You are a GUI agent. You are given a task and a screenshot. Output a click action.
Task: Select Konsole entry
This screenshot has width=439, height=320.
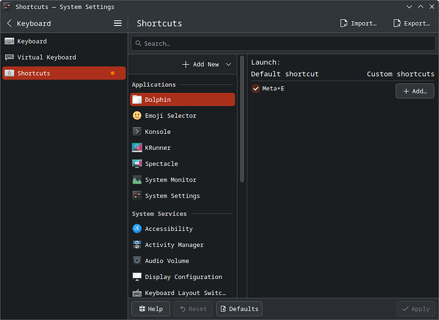pyautogui.click(x=182, y=131)
